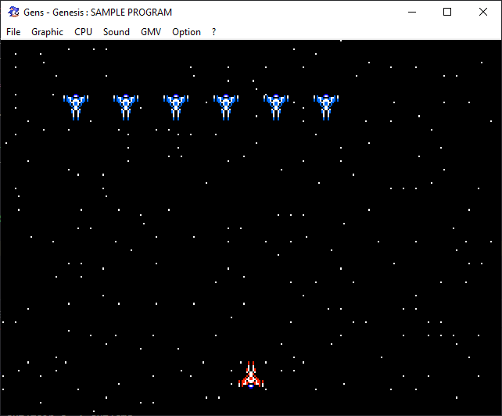Open the Graphic menu

[x=47, y=32]
